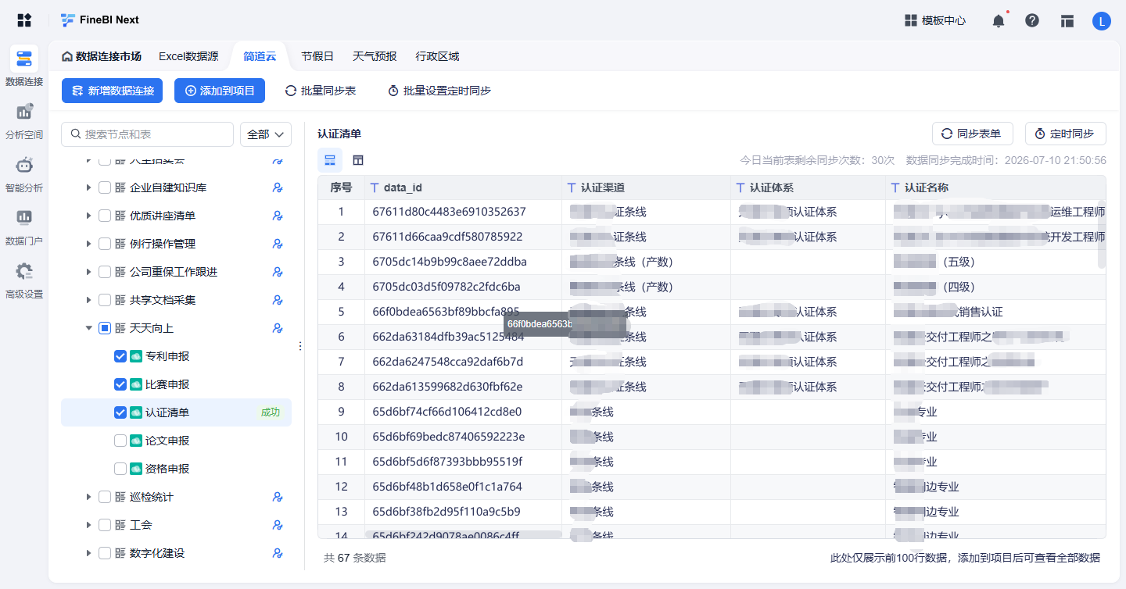Click 新增数据连接 button

[113, 91]
